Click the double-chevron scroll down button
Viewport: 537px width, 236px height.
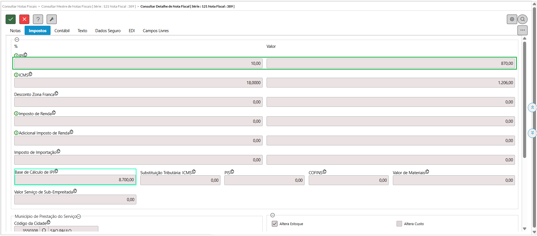[x=532, y=133]
